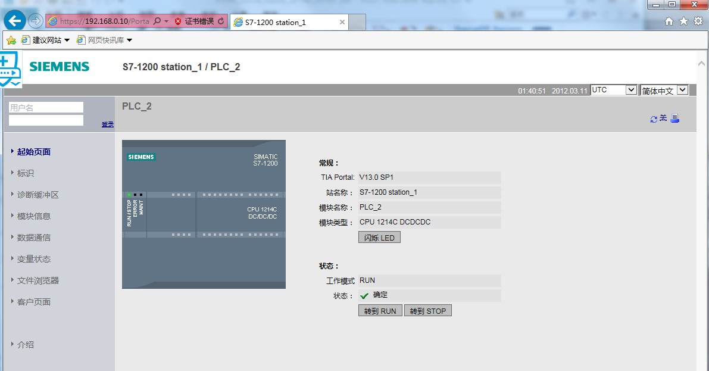Viewport: 709px width, 371px height.
Task: Switch to the S7-1200 station_1 tab
Action: point(289,22)
